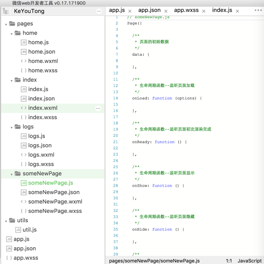Click the JavaScript language indicator in status bar

[x=249, y=260]
